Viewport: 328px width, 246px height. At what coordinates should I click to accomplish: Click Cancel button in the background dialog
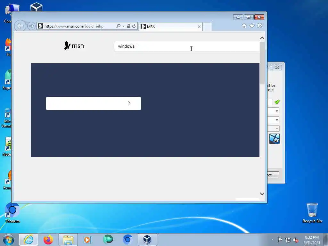(x=273, y=175)
